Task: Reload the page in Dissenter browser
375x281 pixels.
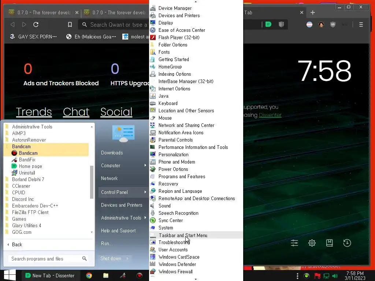Action: pos(36,25)
